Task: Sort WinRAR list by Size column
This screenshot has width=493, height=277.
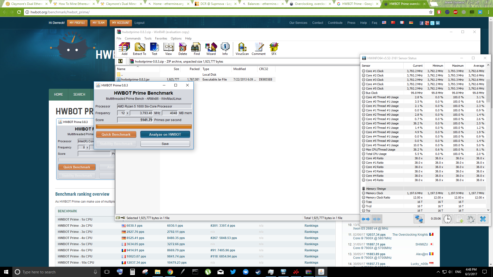Action: [170, 69]
